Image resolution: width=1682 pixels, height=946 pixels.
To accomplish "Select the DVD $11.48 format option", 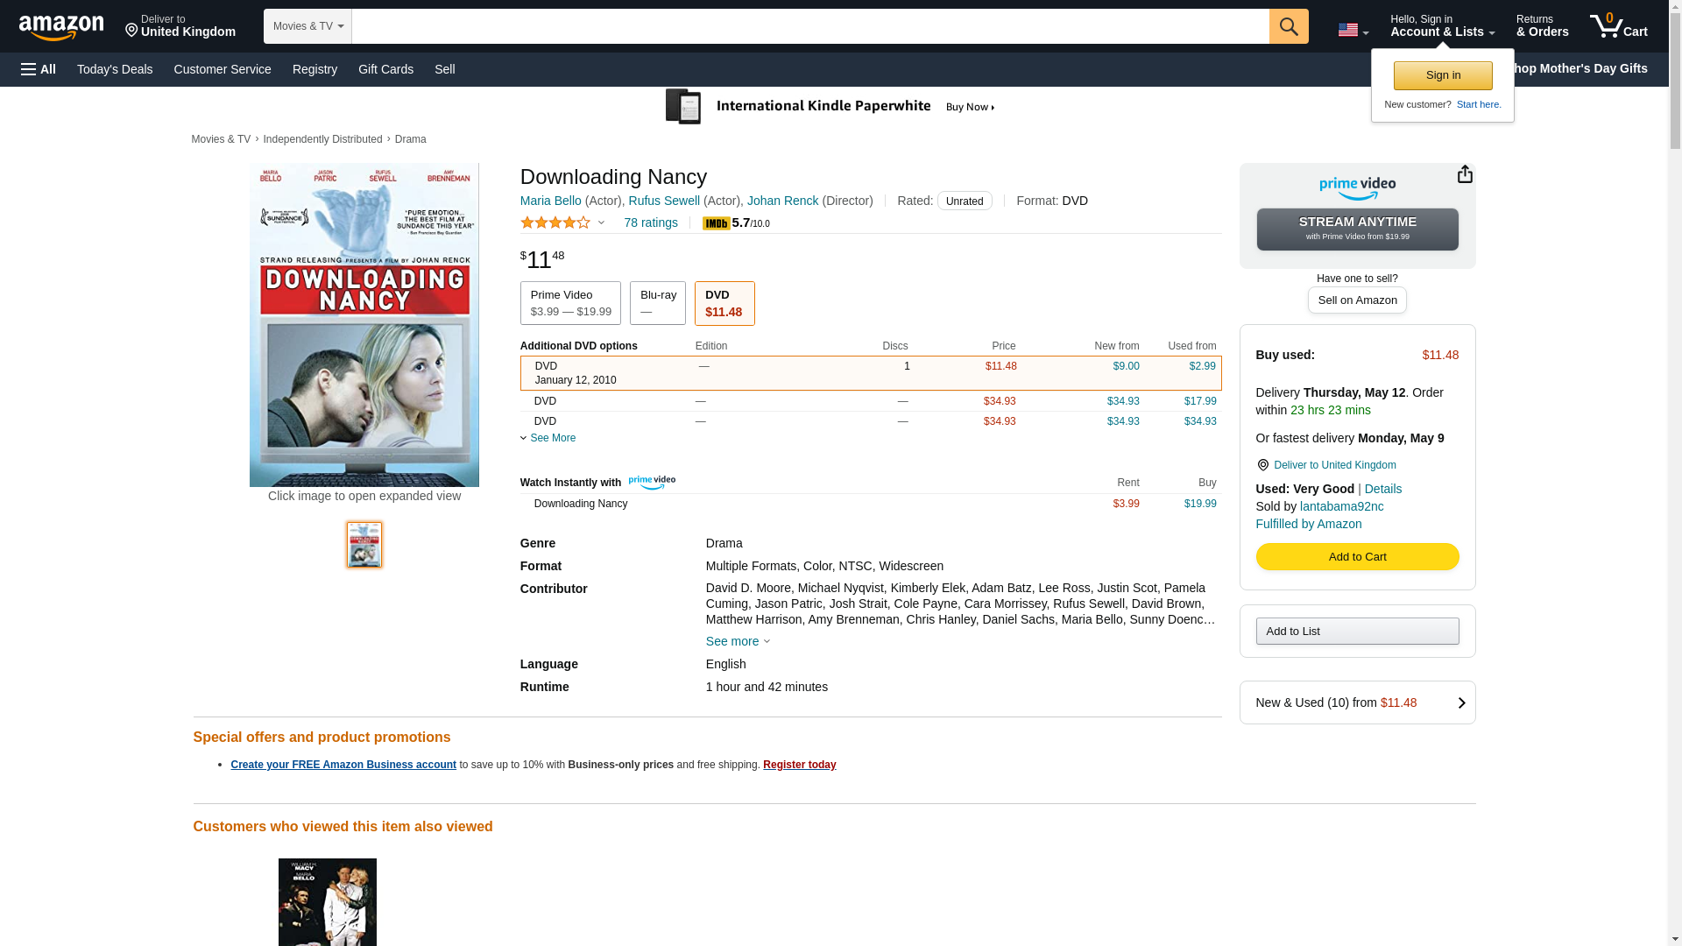I will pos(724,303).
